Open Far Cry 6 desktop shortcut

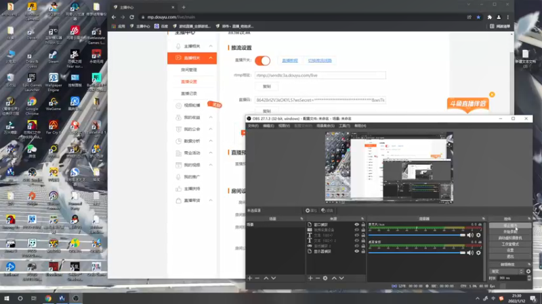click(x=54, y=128)
